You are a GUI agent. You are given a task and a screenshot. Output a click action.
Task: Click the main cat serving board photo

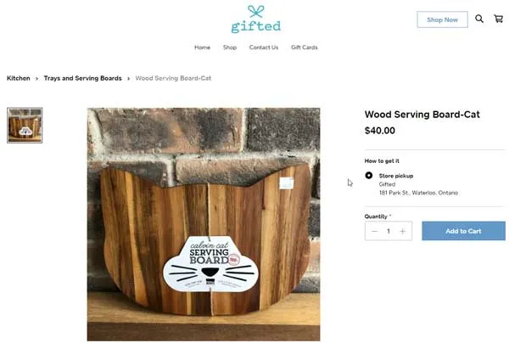click(x=204, y=224)
